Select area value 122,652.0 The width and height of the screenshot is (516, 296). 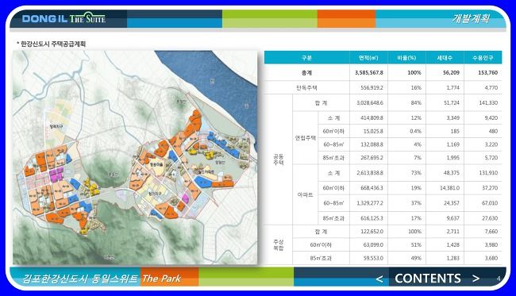pos(372,232)
